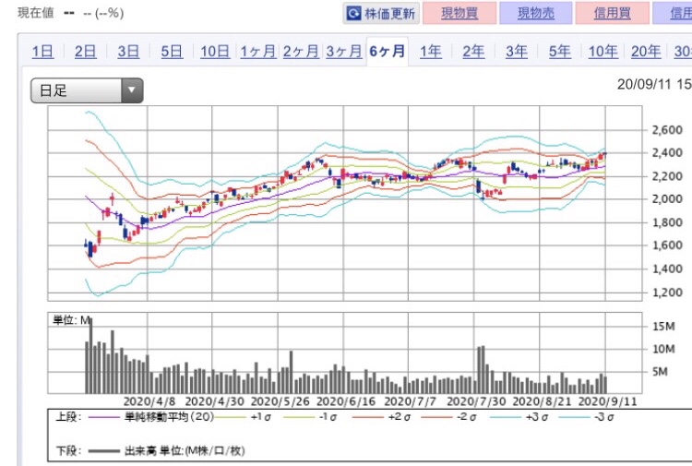Click the 現在値 label
Image resolution: width=692 pixels, height=466 pixels.
coord(36,13)
